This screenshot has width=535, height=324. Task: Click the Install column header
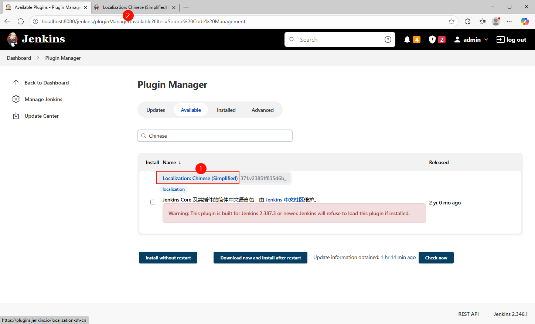point(152,162)
